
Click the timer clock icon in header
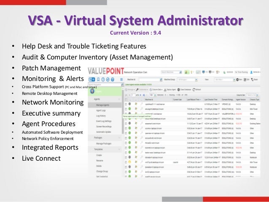tap(224, 72)
